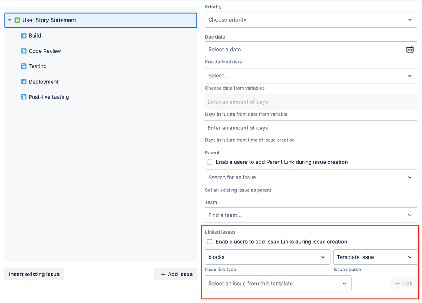Click the User Story Statement epic icon

(x=18, y=20)
